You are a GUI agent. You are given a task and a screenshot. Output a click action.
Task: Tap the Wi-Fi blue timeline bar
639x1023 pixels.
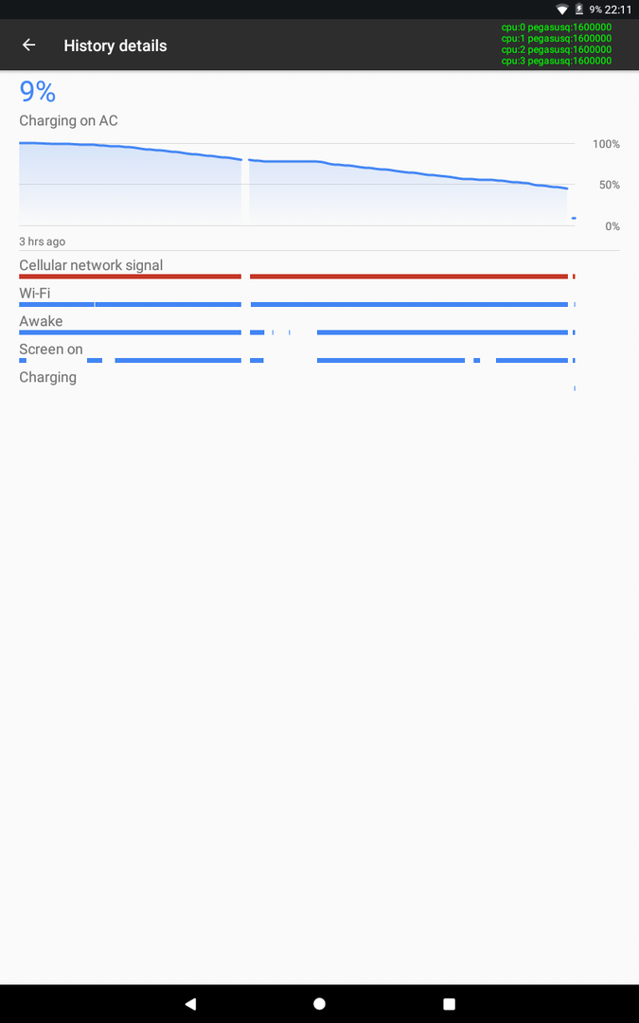pos(296,305)
